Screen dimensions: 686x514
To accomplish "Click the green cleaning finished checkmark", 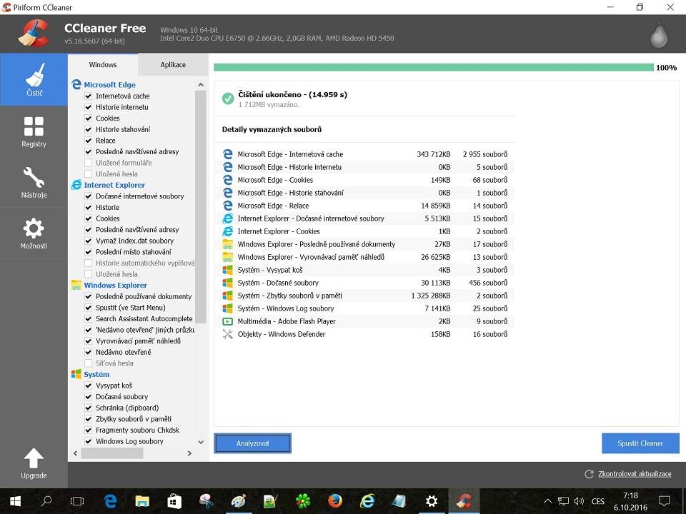I will pyautogui.click(x=228, y=99).
